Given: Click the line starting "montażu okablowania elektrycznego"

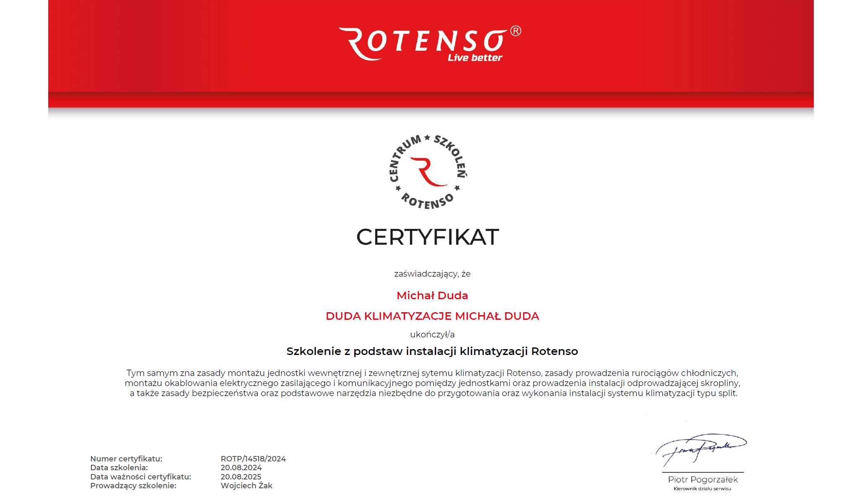Looking at the screenshot, I should 432,383.
